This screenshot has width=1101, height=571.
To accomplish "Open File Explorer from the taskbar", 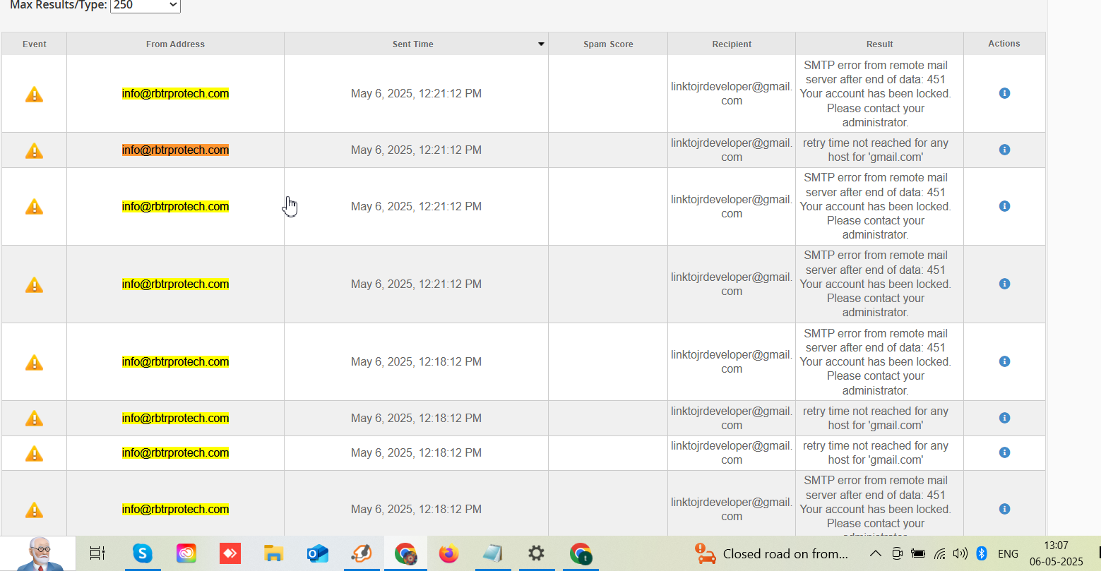I will 273,554.
